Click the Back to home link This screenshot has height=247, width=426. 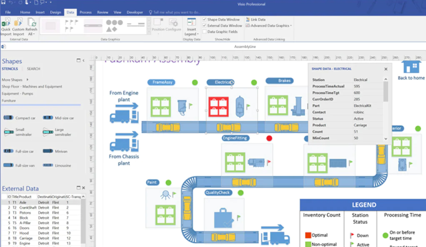[411, 75]
